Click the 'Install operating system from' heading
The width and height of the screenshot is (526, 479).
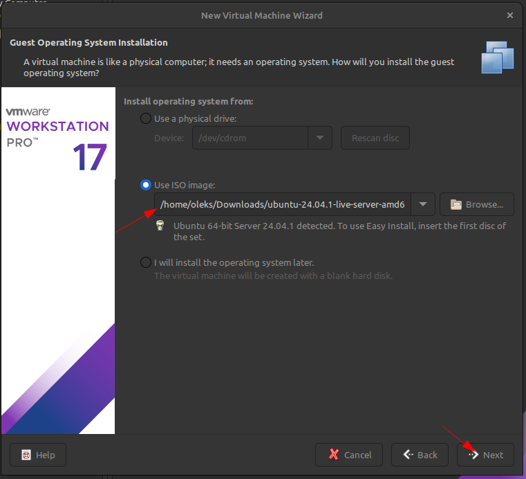click(x=189, y=102)
